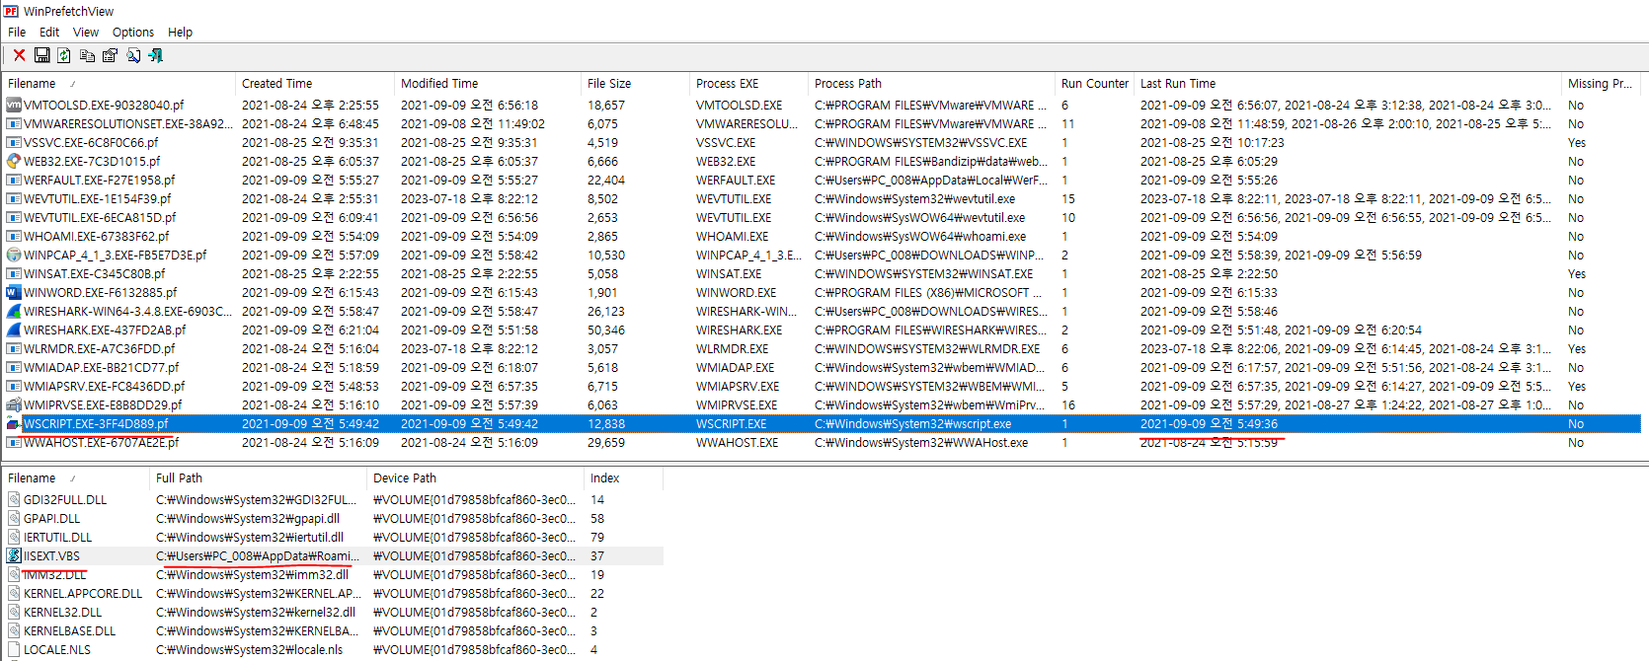Select the WHOAMI.EXE-67383F62.pf row

click(822, 237)
